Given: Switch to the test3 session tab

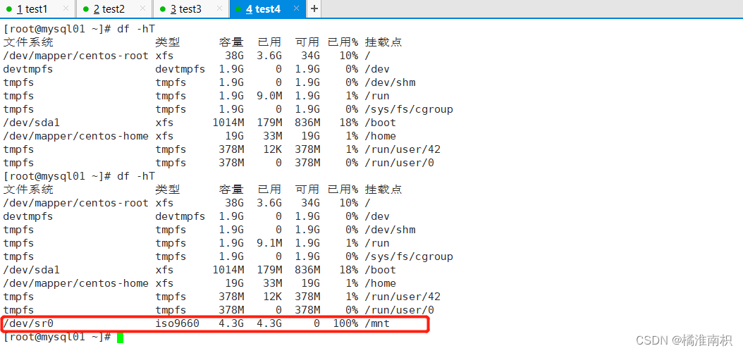Looking at the screenshot, I should tap(190, 9).
